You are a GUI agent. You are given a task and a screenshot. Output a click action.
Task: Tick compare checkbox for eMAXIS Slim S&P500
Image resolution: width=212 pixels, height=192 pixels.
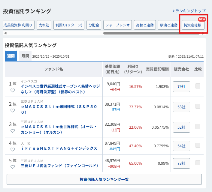(x=198, y=106)
